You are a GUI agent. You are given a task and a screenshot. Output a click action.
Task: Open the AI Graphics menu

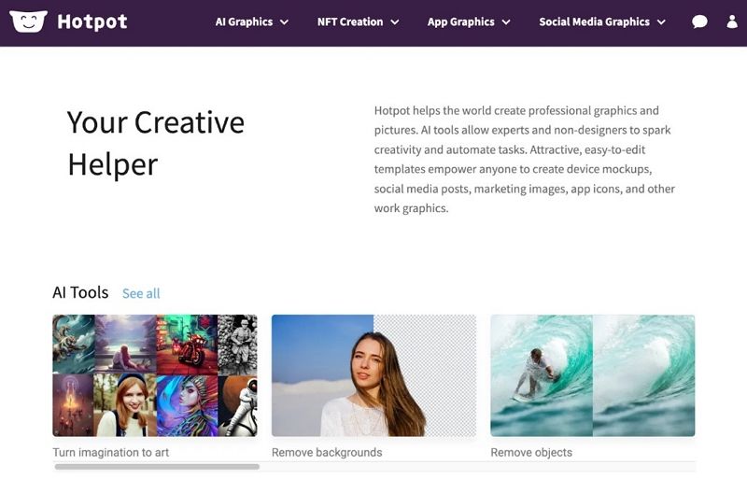tap(244, 21)
